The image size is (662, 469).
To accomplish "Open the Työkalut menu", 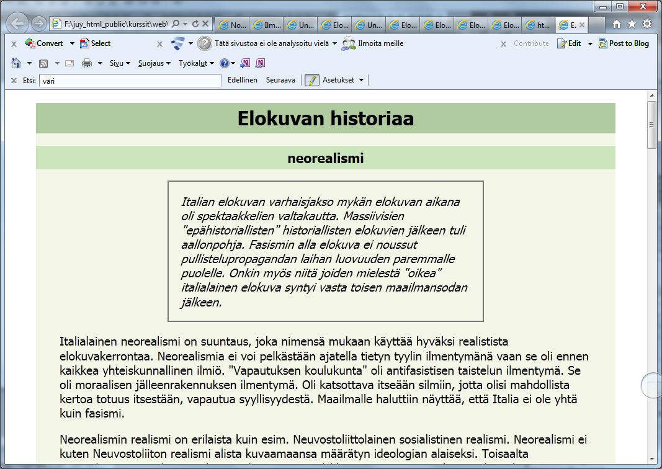I will [196, 63].
